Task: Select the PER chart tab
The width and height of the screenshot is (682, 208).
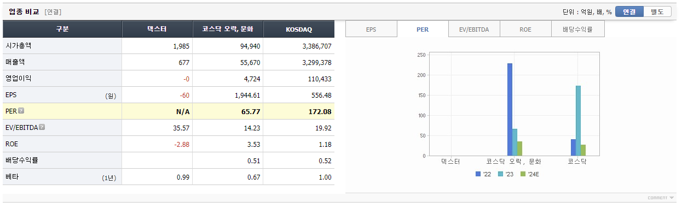Action: click(423, 29)
